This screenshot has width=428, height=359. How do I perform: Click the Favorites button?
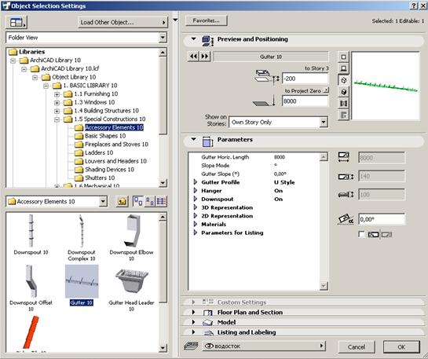pos(206,20)
